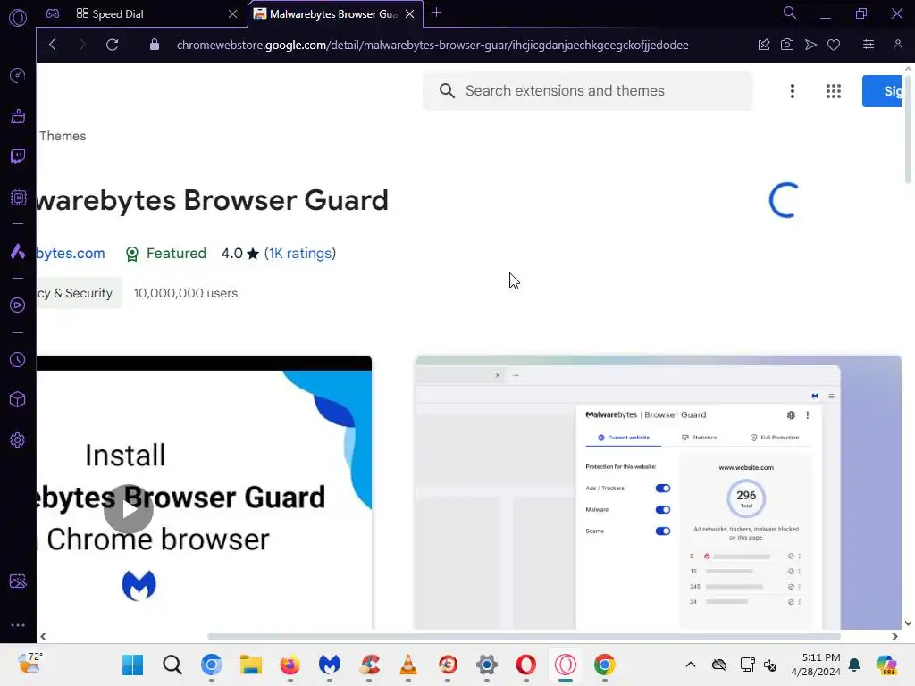
Task: Show hidden system tray icons chevron
Action: pyautogui.click(x=691, y=665)
